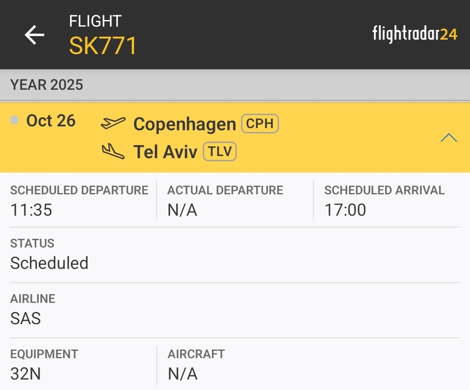Open the CPH airport code badge
Image resolution: width=470 pixels, height=390 pixels.
(260, 123)
